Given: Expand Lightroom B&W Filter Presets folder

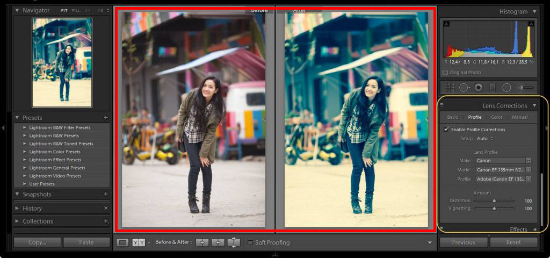Looking at the screenshot, I should point(25,127).
